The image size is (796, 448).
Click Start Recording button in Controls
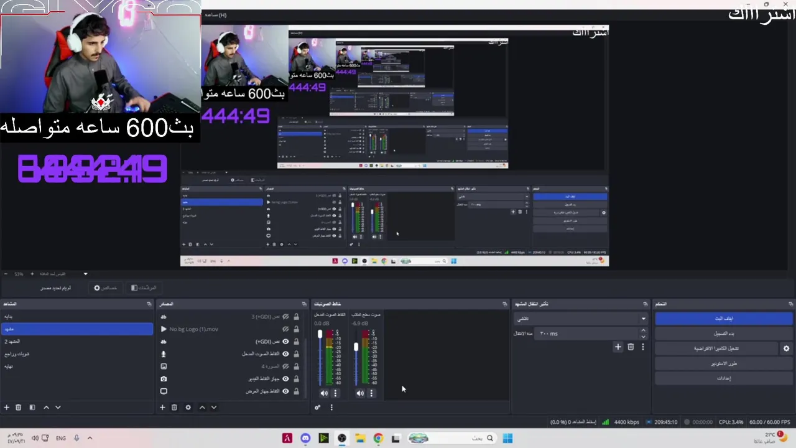[723, 334]
